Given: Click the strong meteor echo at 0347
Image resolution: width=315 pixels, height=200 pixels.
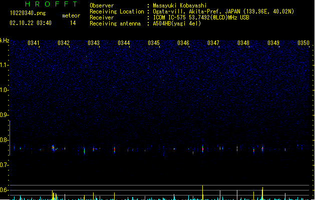Looking at the screenshot, I should pyautogui.click(x=202, y=148).
